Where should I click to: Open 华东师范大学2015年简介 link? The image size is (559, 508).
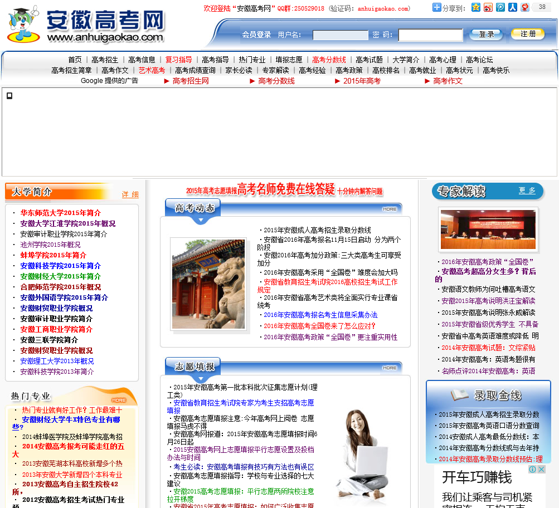(61, 213)
